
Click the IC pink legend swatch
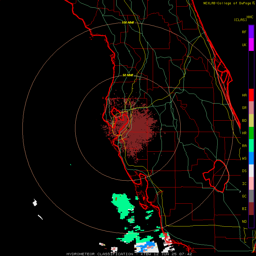pos(251,183)
